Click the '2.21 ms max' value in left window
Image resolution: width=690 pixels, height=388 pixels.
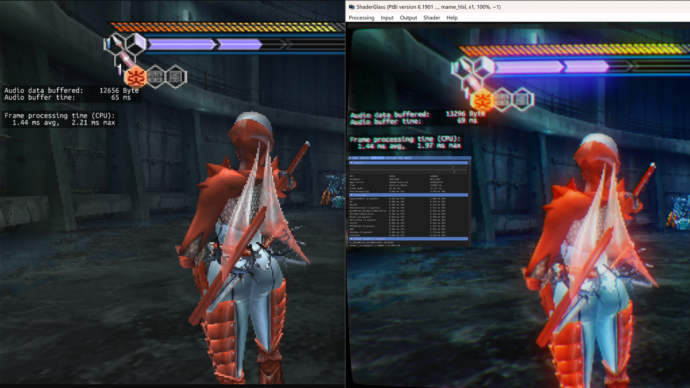click(93, 123)
